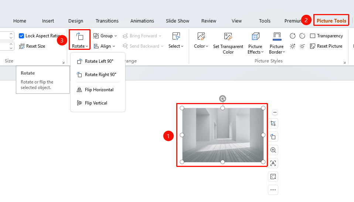Toggle the Lock Aspect Ratio checkbox
Viewport: 354px width, 202px height.
[21, 36]
